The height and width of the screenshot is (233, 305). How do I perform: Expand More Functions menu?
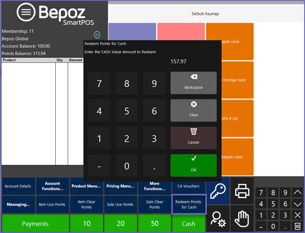coord(154,186)
